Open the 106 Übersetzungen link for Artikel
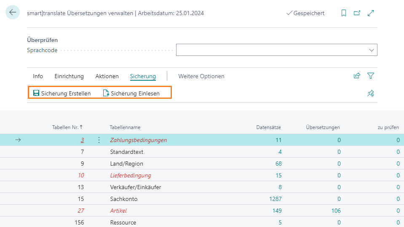Viewport: 404px width, 227px height. click(336, 211)
